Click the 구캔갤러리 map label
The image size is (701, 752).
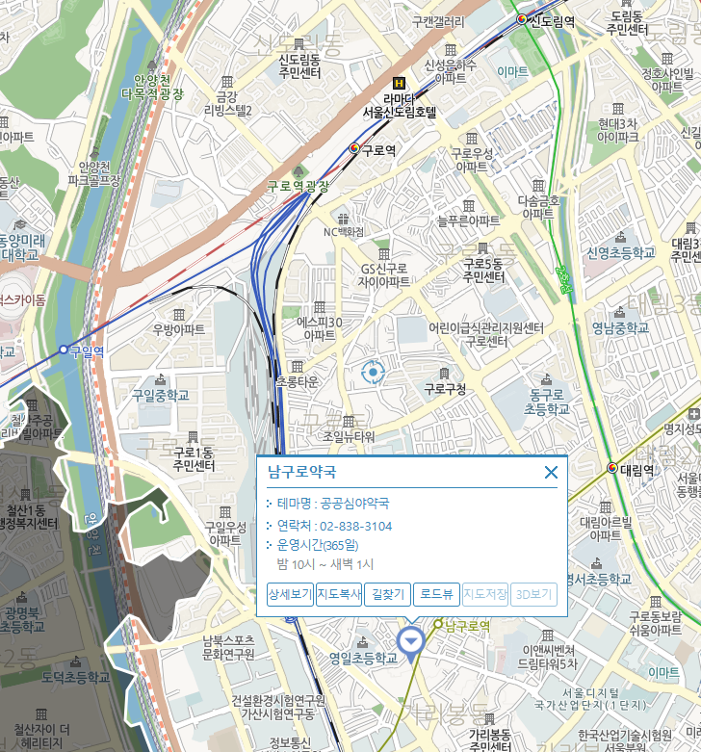pos(438,21)
